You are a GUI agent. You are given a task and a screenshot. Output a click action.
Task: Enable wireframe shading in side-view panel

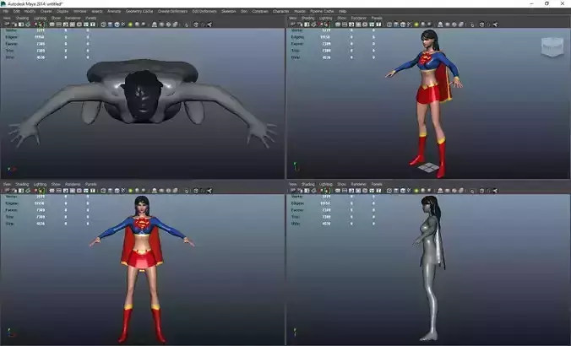[x=389, y=190]
